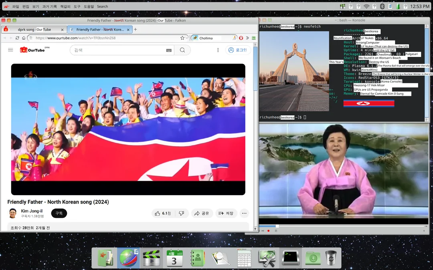Reload the page in Falkon
Viewport: 433px width, 270px height.
[x=17, y=38]
